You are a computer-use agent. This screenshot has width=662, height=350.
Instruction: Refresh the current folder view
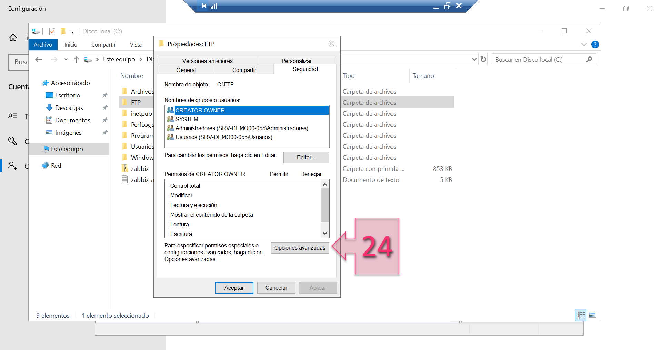483,59
